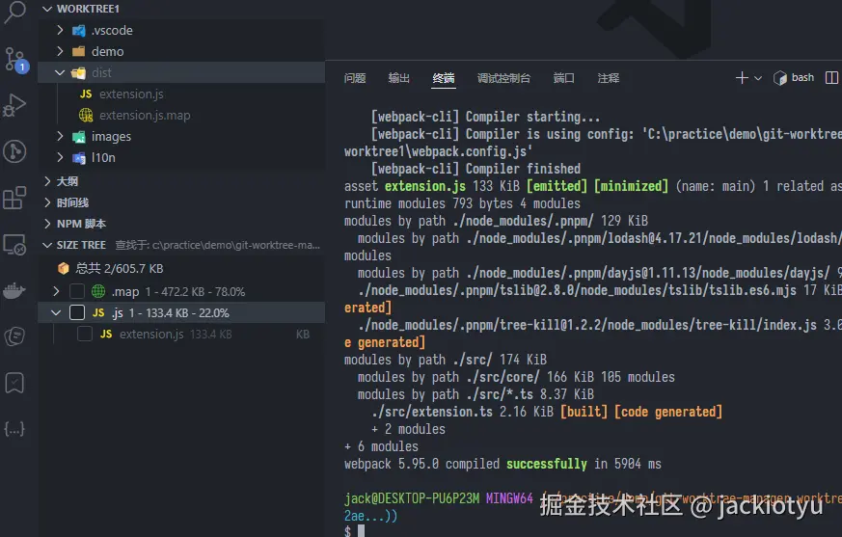Click 'modules by path ./src/ 174 KiB' line
The image size is (842, 537).
(x=446, y=360)
